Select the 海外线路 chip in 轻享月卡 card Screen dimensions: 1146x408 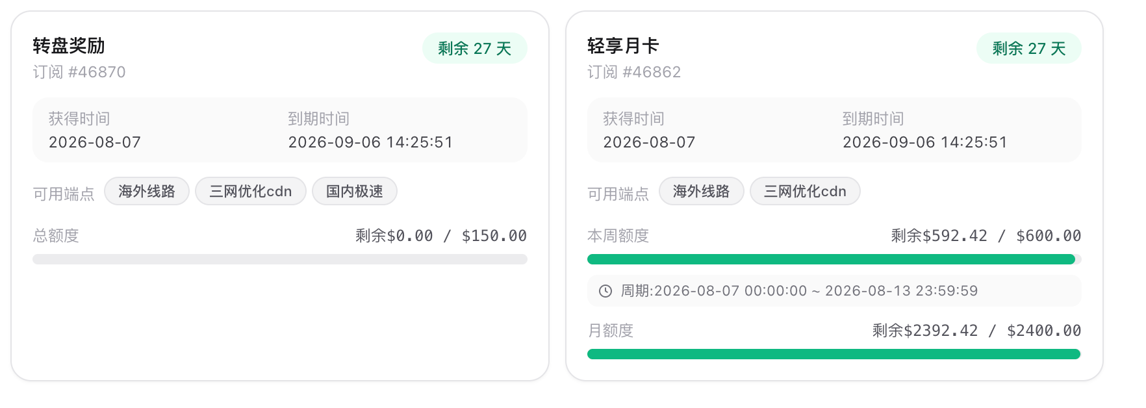click(702, 191)
